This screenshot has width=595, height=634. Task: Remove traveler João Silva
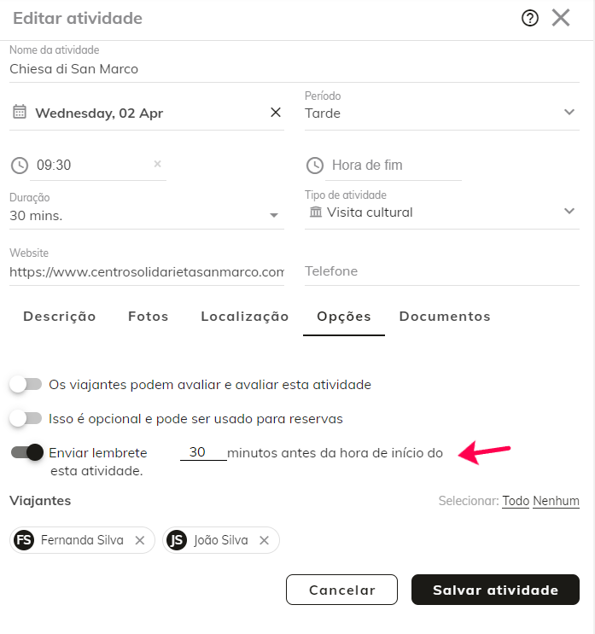tap(264, 540)
